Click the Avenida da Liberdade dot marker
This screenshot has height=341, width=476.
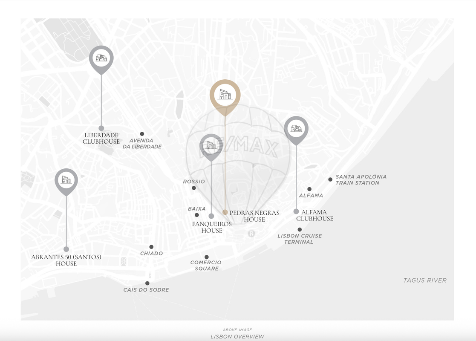pyautogui.click(x=142, y=134)
